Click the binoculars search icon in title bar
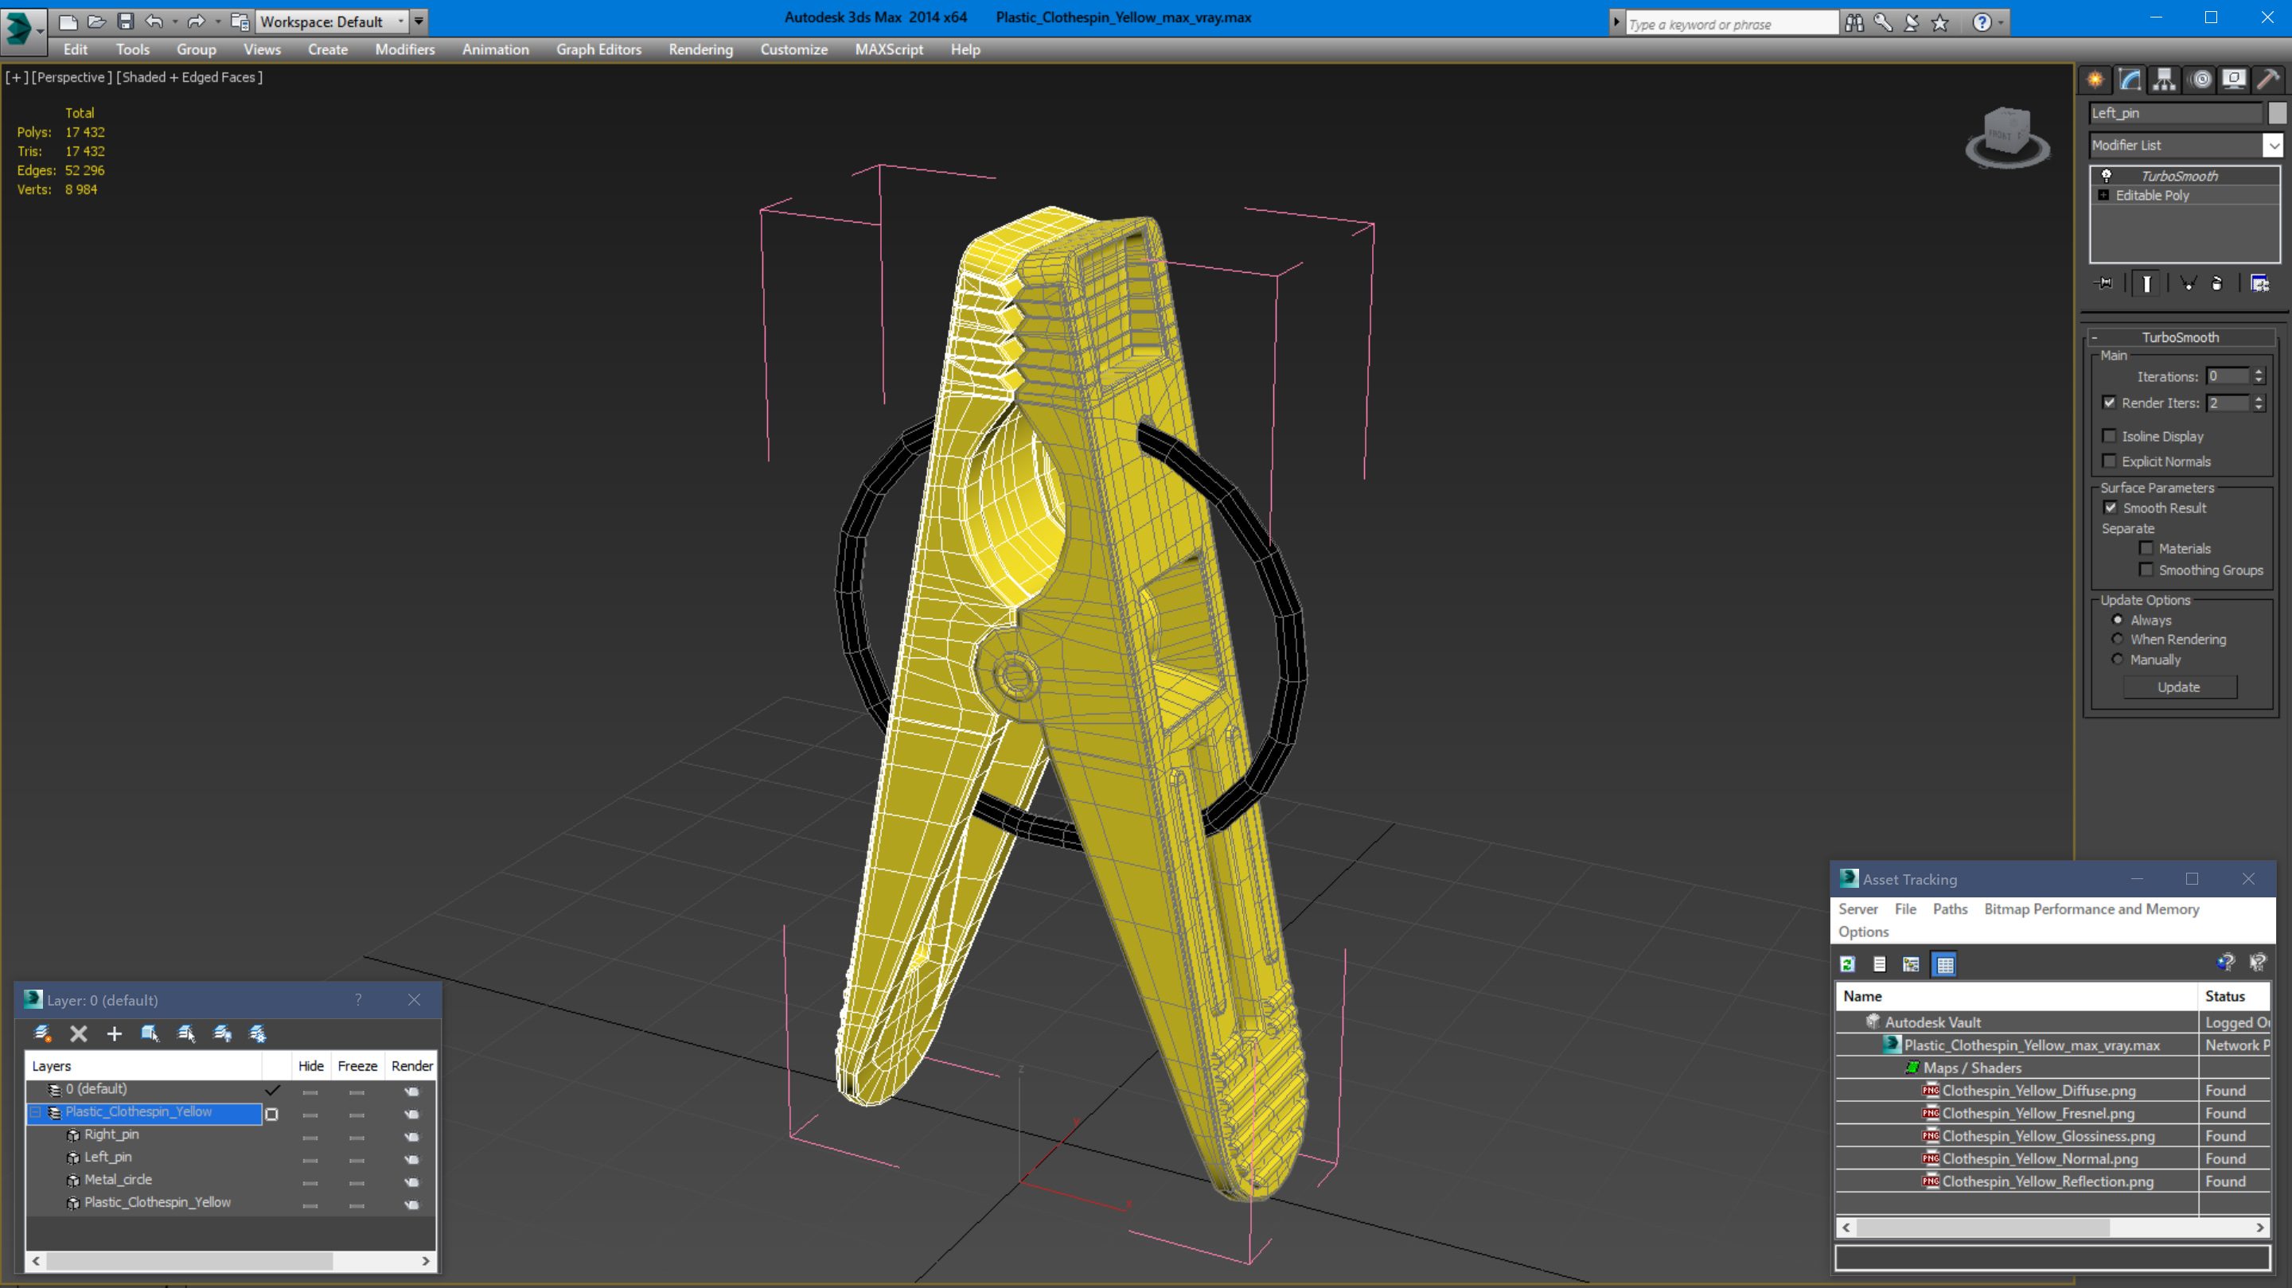Viewport: 2292px width, 1288px height. pyautogui.click(x=1854, y=22)
